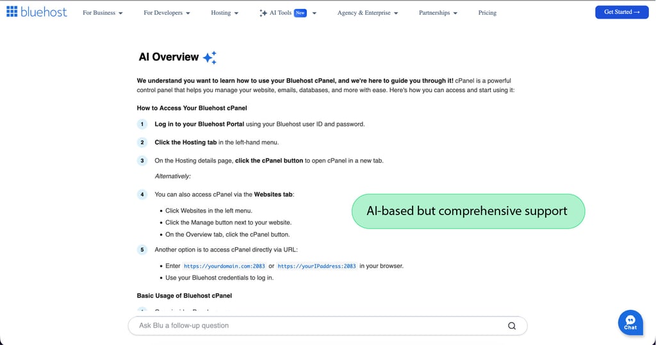Click the AI Overview heading
Viewport: 656px width, 345px height.
168,57
